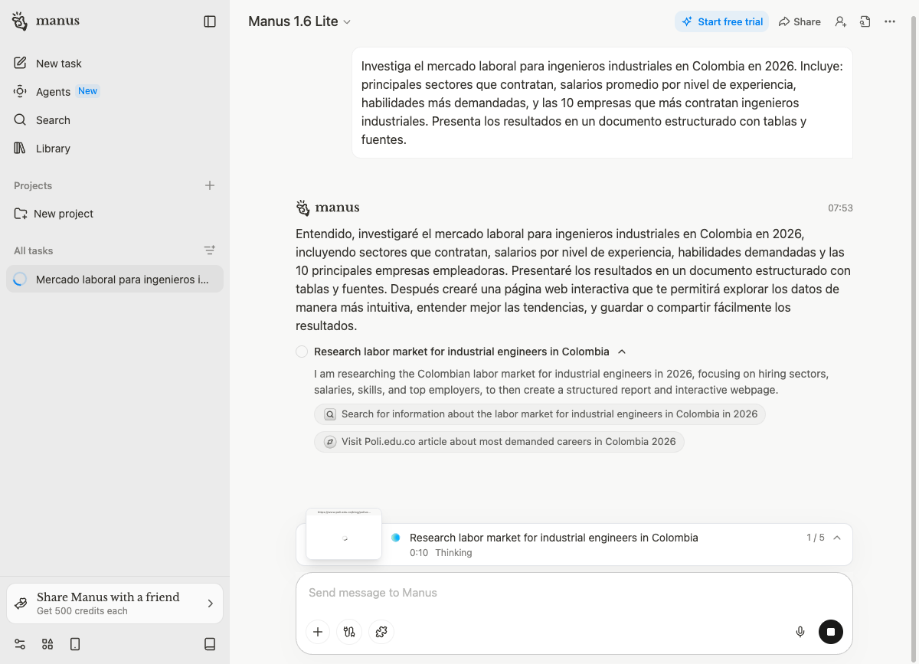Click the add collaborator icon
919x664 pixels.
(841, 21)
